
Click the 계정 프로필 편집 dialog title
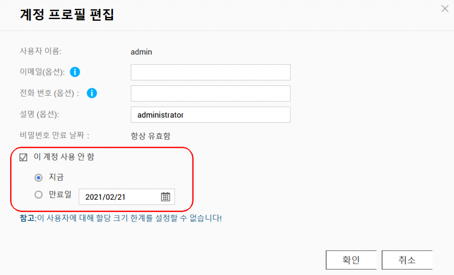coord(67,15)
